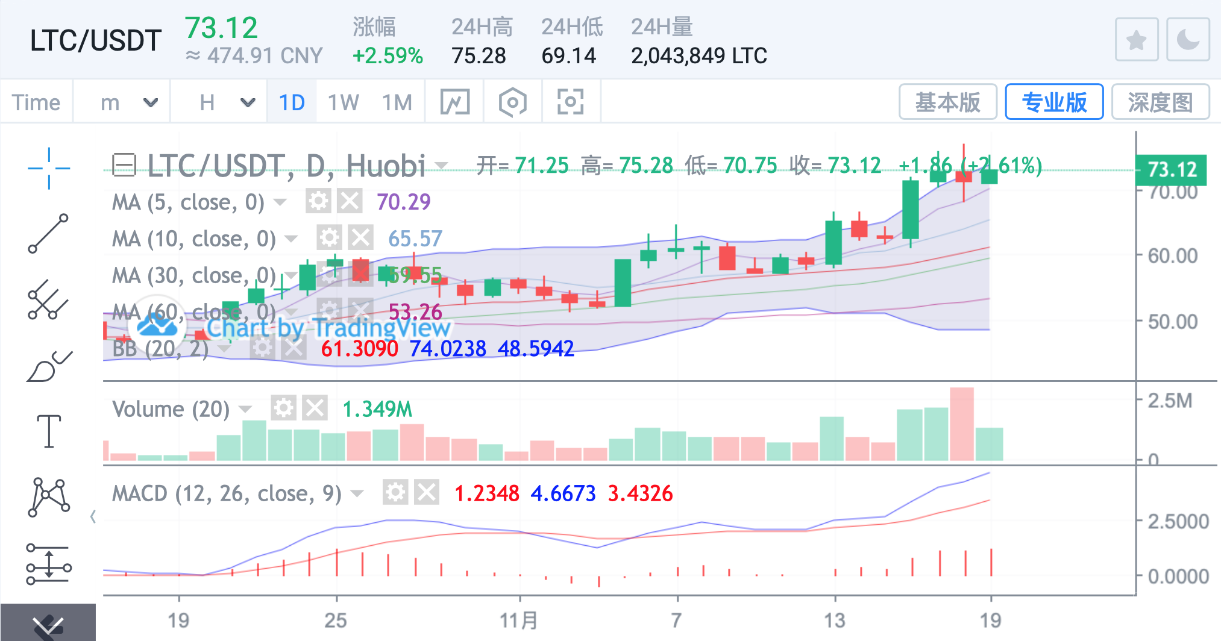Select the text annotation tool
The image size is (1221, 641).
[49, 431]
